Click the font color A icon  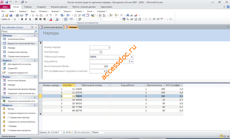click(51, 19)
